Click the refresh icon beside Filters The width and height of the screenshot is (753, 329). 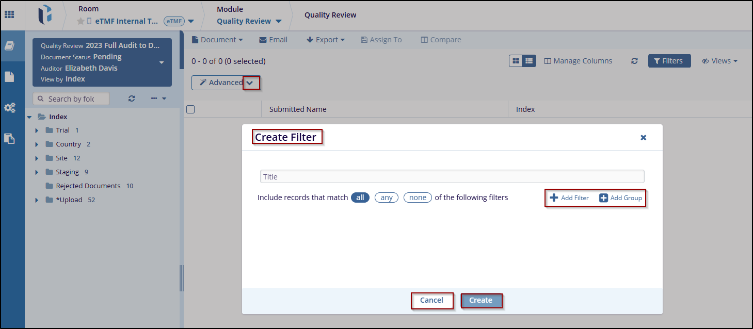(634, 61)
